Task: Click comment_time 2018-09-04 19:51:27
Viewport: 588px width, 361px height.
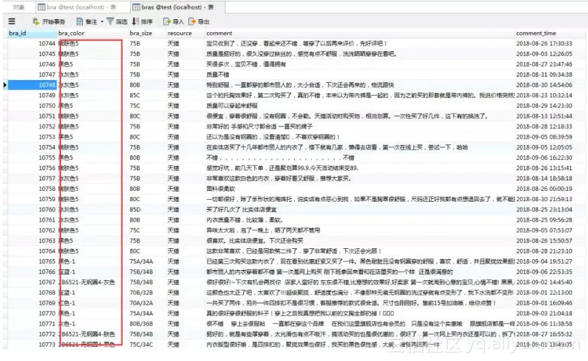Action: [544, 261]
